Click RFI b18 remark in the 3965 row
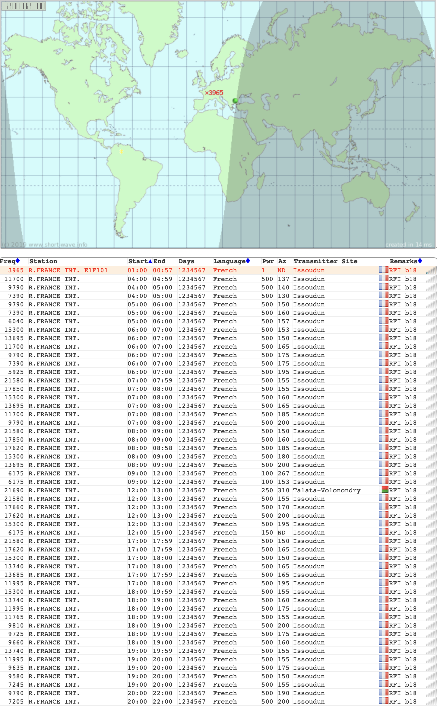 403,270
